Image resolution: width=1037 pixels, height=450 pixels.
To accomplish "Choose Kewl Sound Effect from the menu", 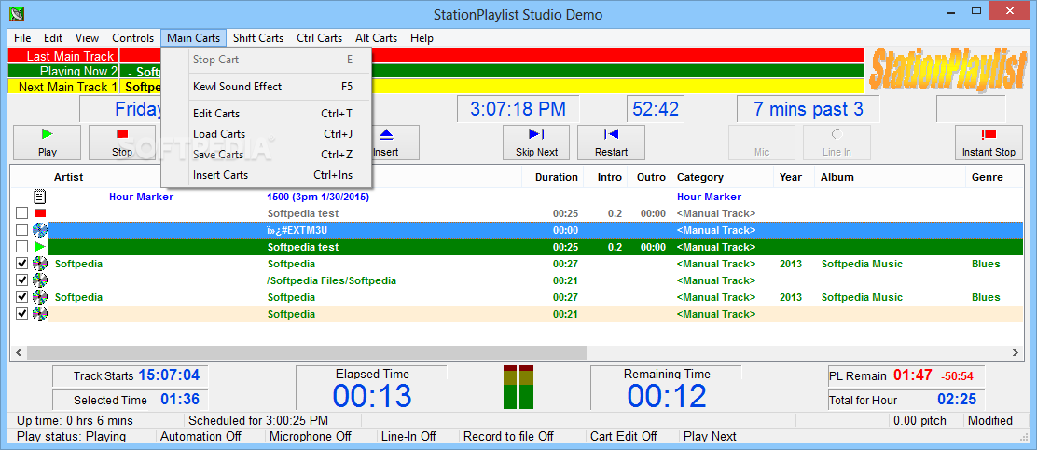I will click(267, 87).
